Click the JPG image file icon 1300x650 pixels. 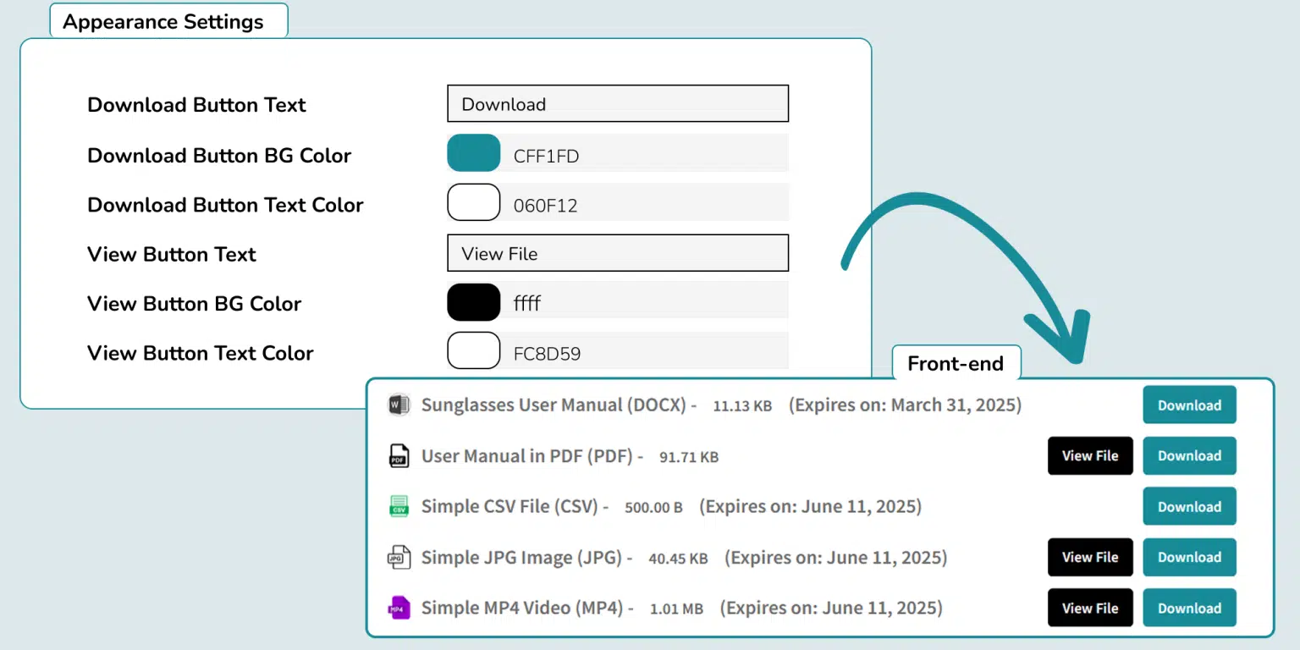[398, 558]
